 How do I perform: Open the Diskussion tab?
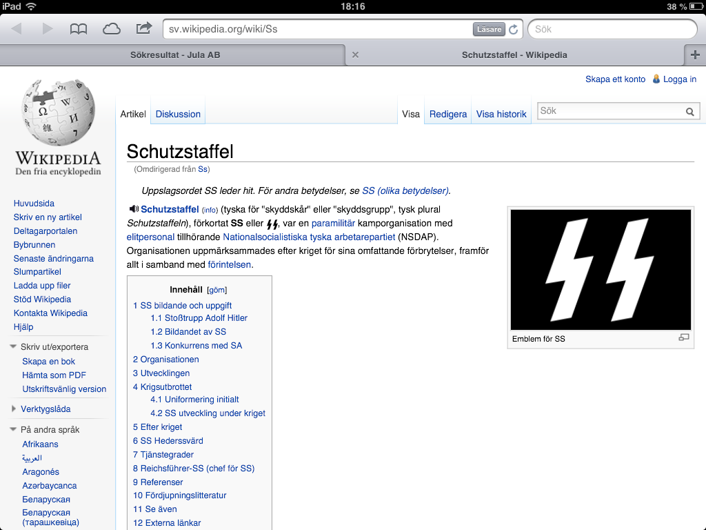point(178,114)
